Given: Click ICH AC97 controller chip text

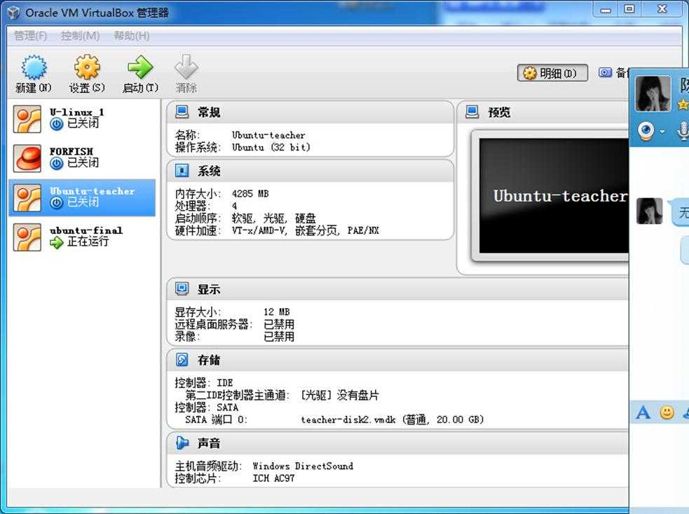Looking at the screenshot, I should coord(273,478).
